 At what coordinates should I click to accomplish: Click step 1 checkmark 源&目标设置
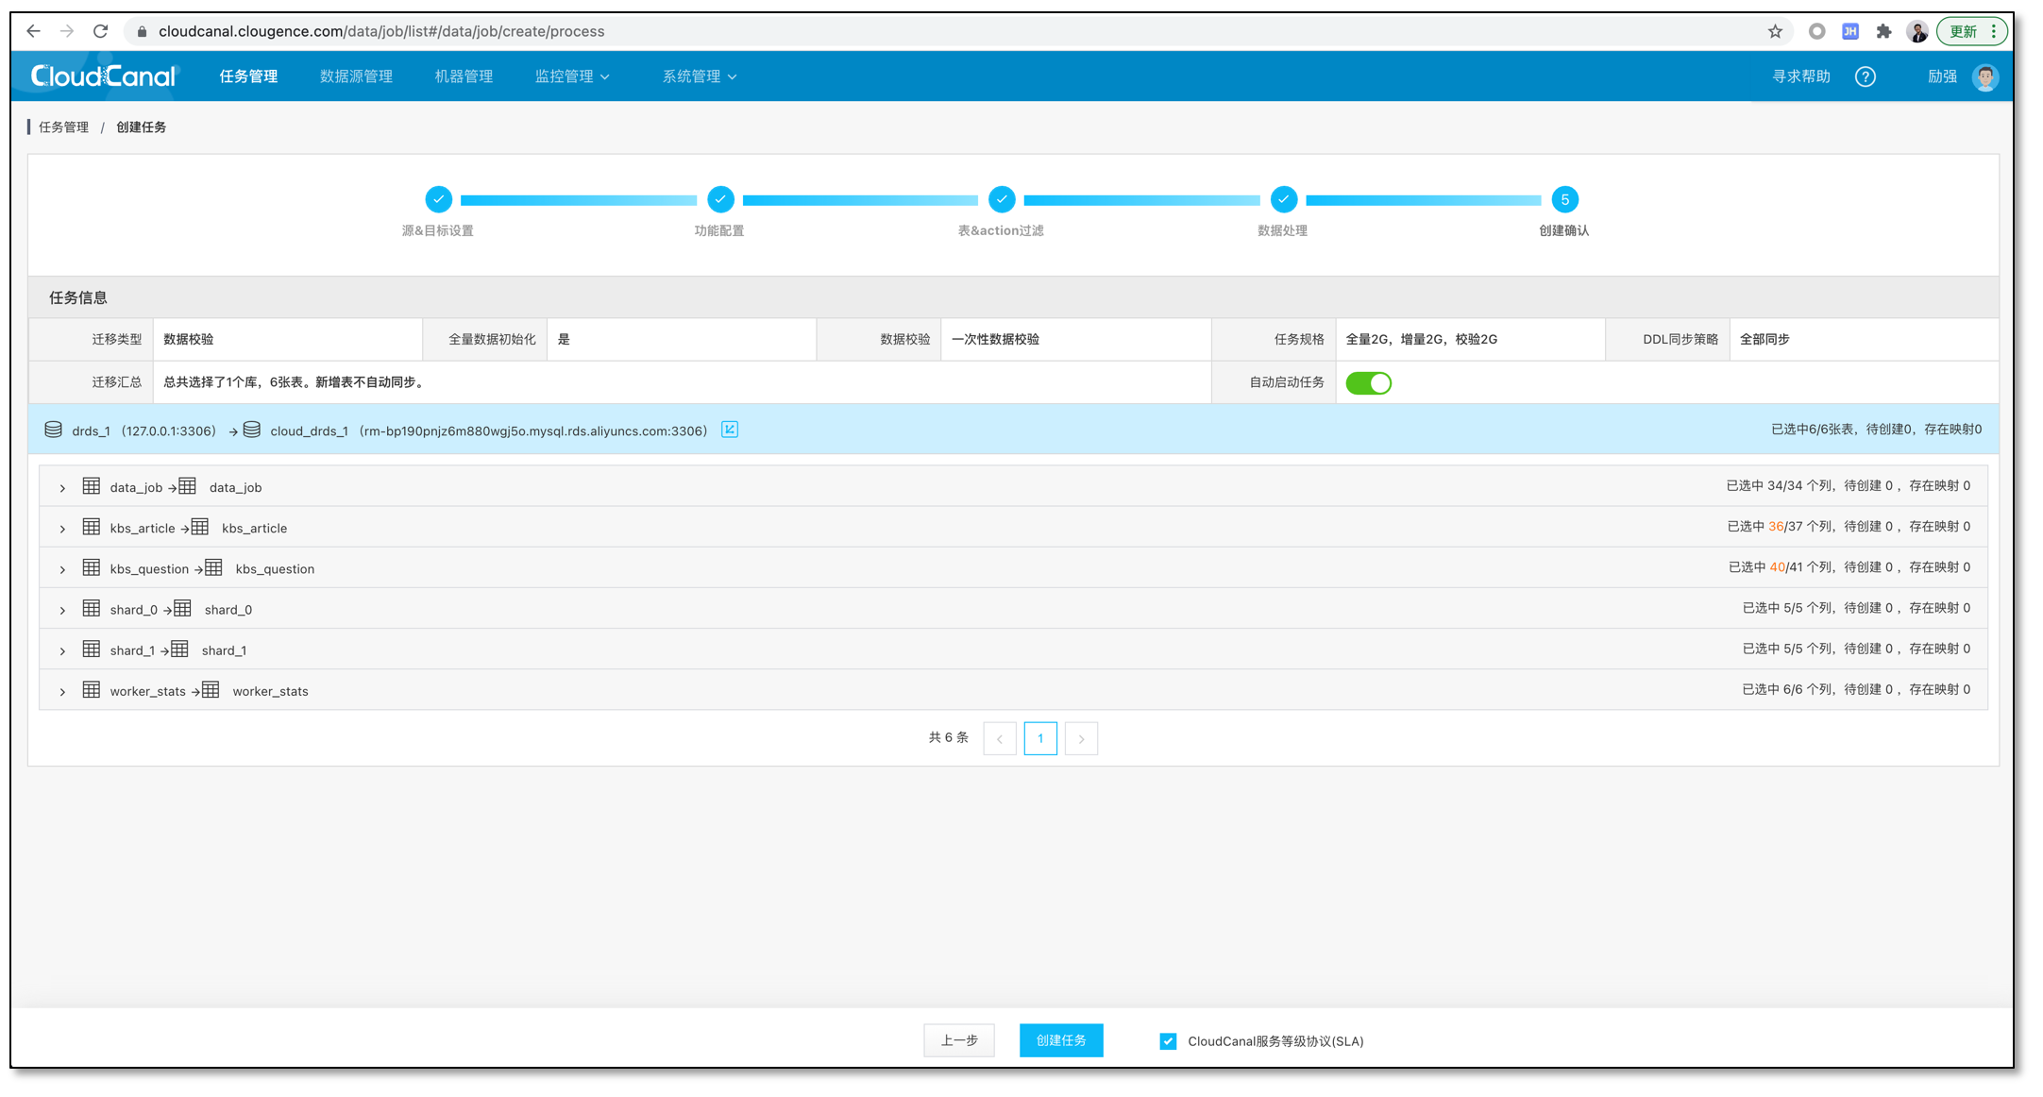tap(438, 199)
